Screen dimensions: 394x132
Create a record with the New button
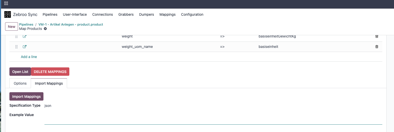(12, 27)
